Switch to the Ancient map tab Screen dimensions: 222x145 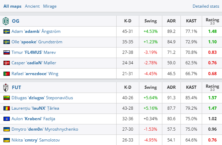[x=32, y=6]
